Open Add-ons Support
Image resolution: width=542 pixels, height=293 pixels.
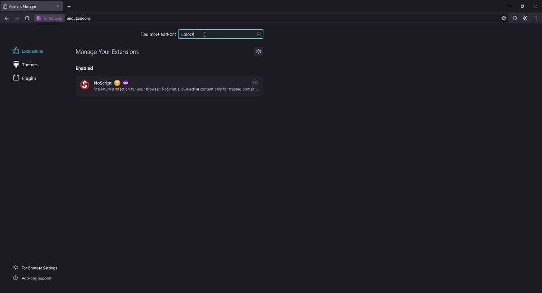click(x=36, y=278)
